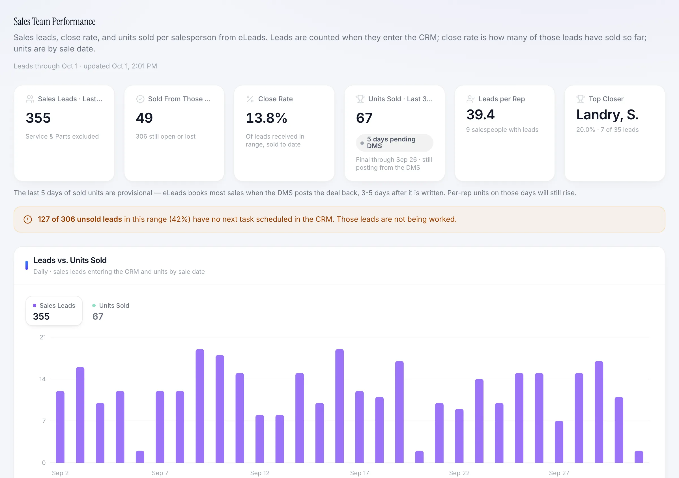
Task: Click the 'Sep 27' x-axis label
Action: coord(559,473)
